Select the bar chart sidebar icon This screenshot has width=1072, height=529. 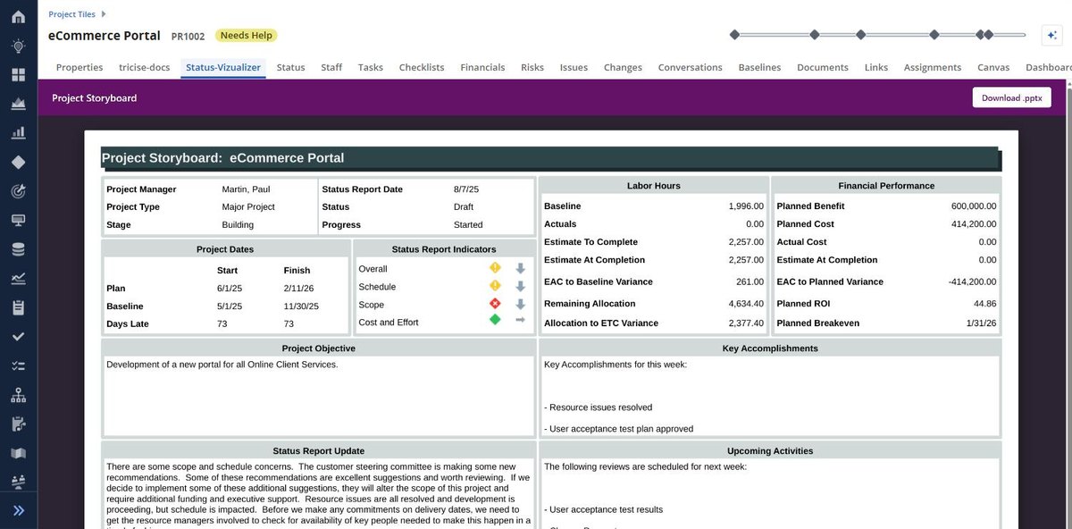(18, 133)
